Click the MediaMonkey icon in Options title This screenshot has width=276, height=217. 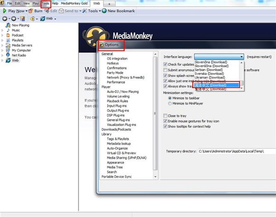(x=101, y=45)
